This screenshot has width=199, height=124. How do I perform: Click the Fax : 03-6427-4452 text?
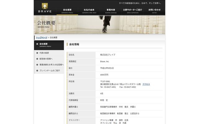coord(128,87)
